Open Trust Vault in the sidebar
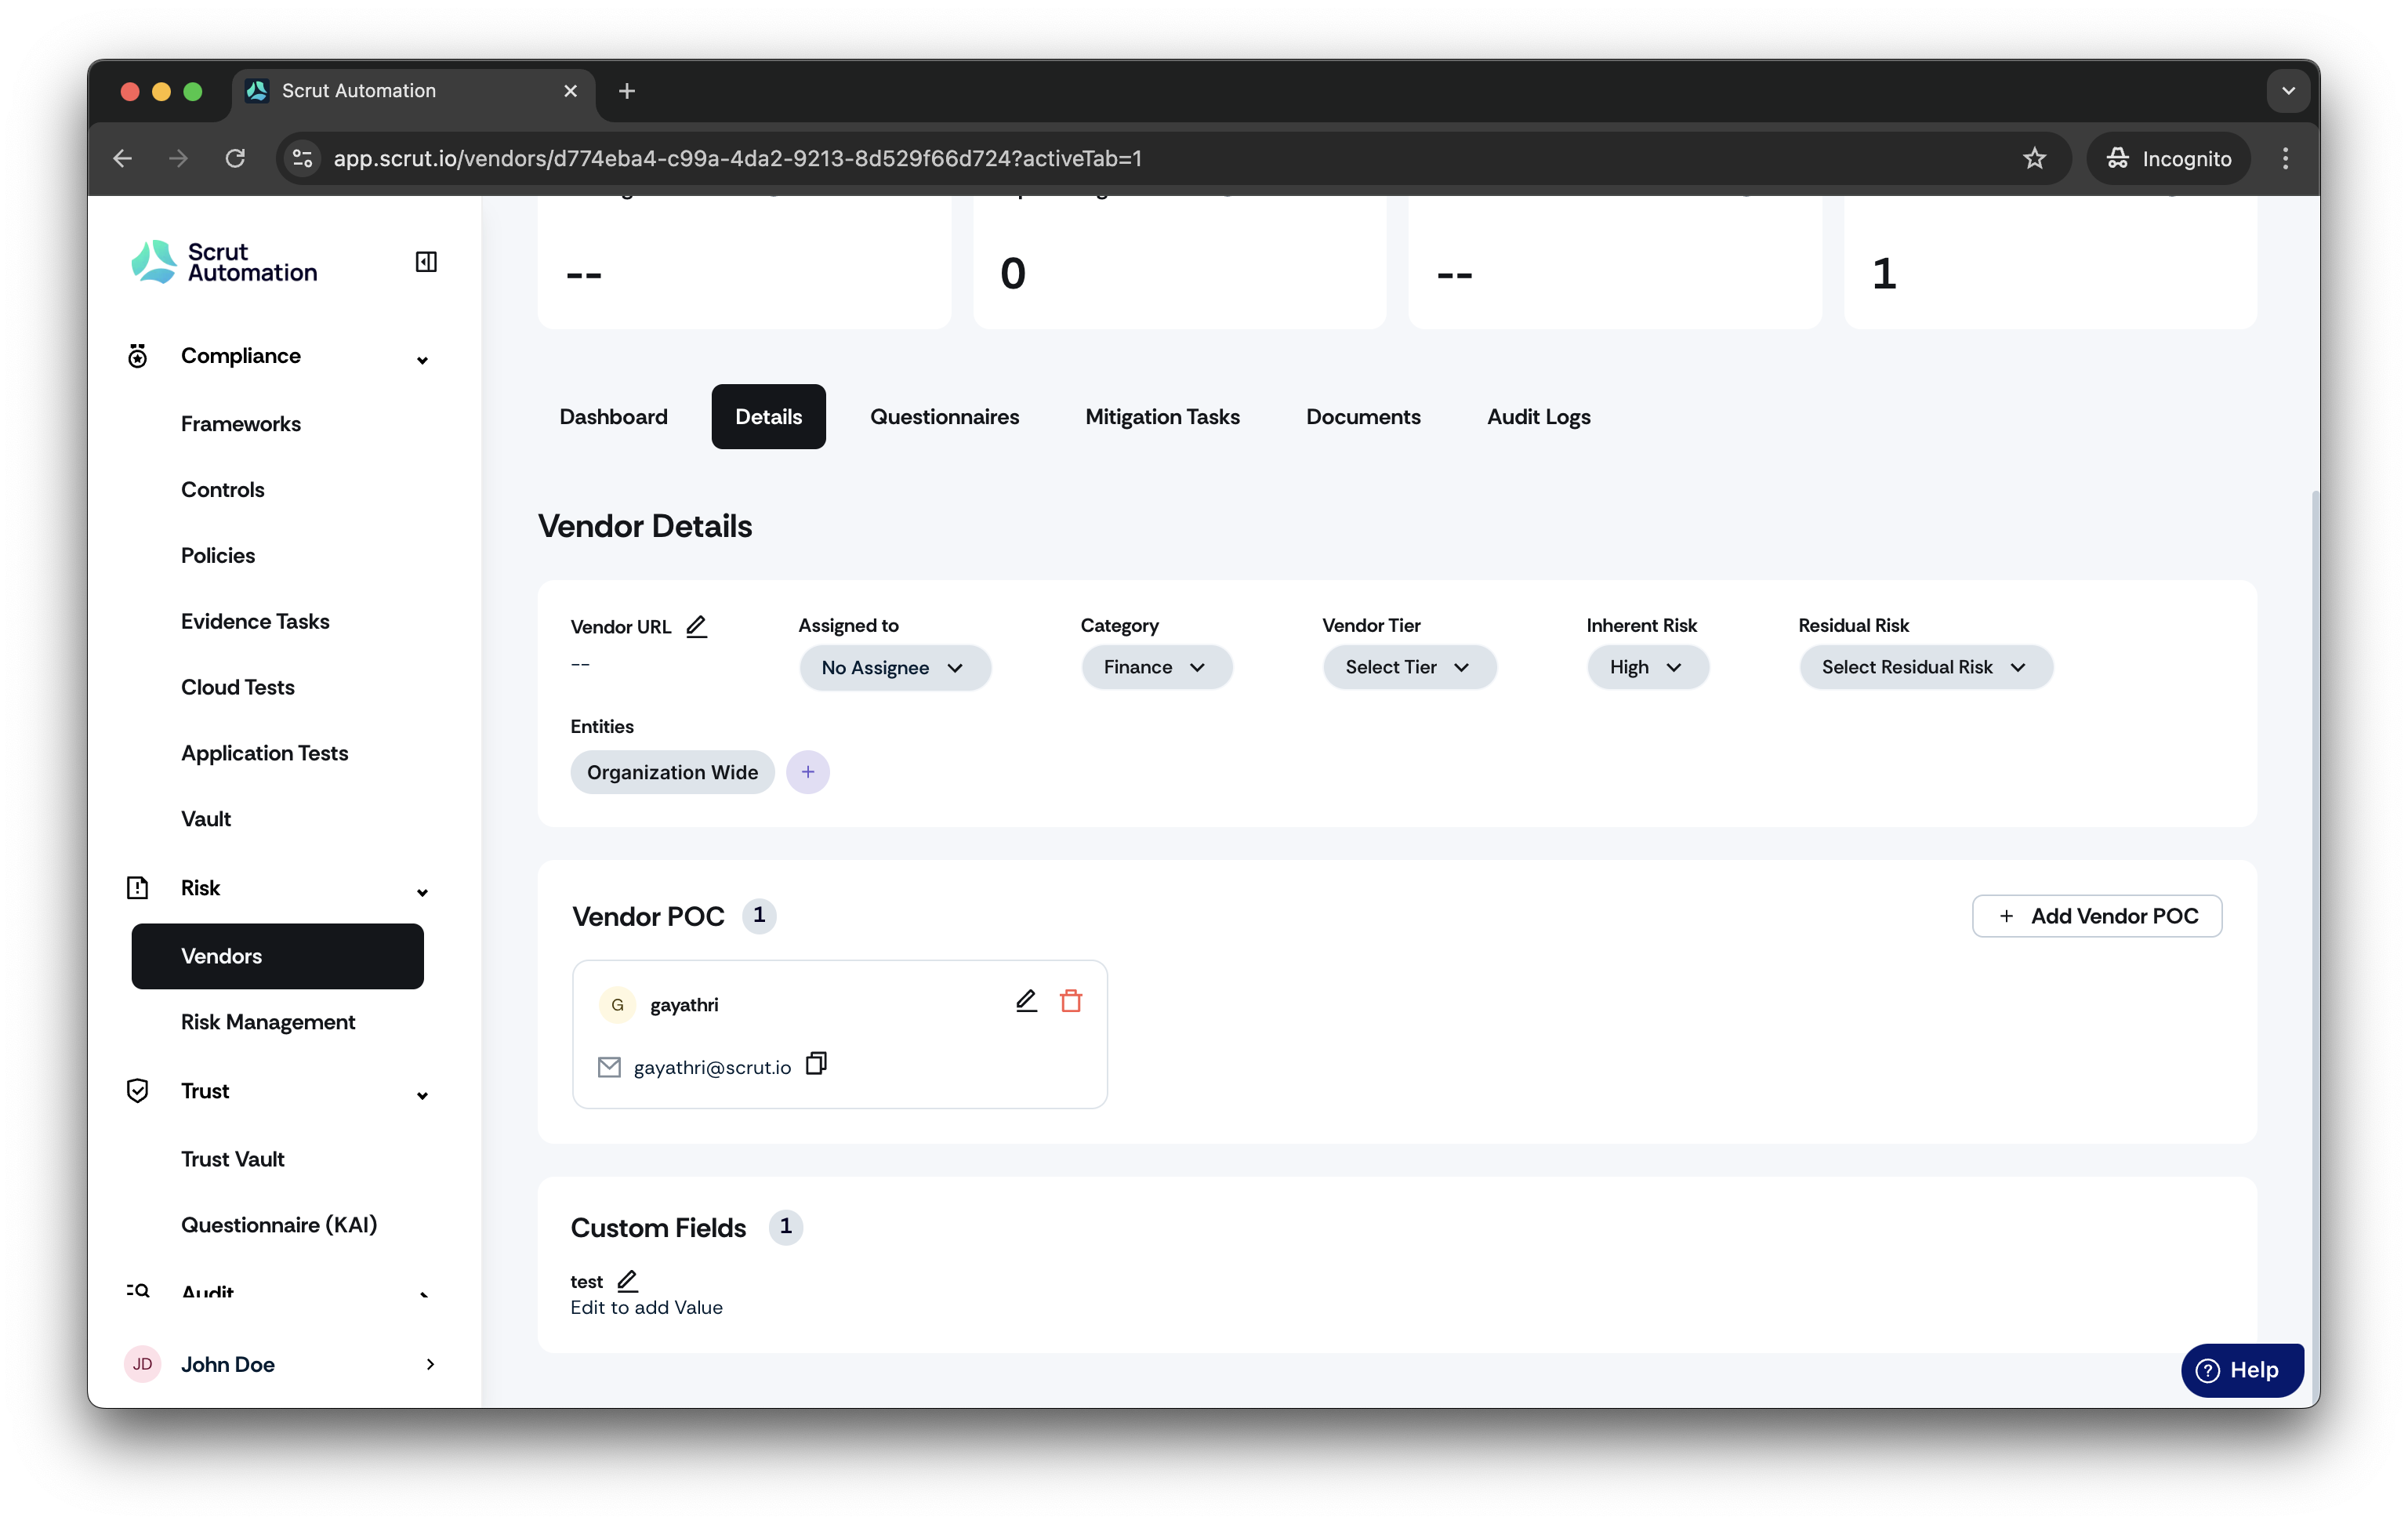The height and width of the screenshot is (1524, 2408). point(233,1159)
